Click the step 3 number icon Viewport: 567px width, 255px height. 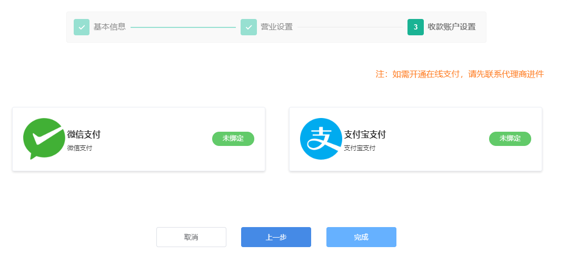415,27
